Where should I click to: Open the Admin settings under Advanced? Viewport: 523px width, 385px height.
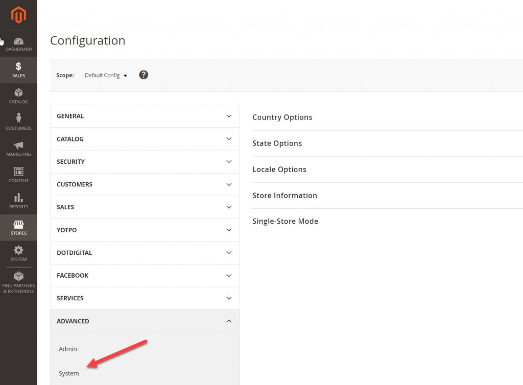[x=67, y=349]
